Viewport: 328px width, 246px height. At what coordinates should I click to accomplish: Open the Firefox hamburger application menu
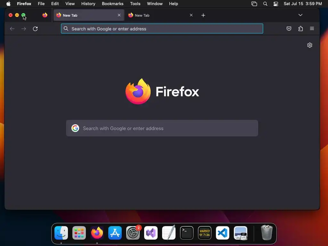click(x=312, y=29)
